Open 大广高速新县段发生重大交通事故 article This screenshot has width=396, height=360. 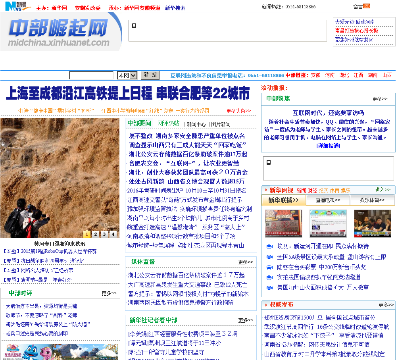(187, 285)
